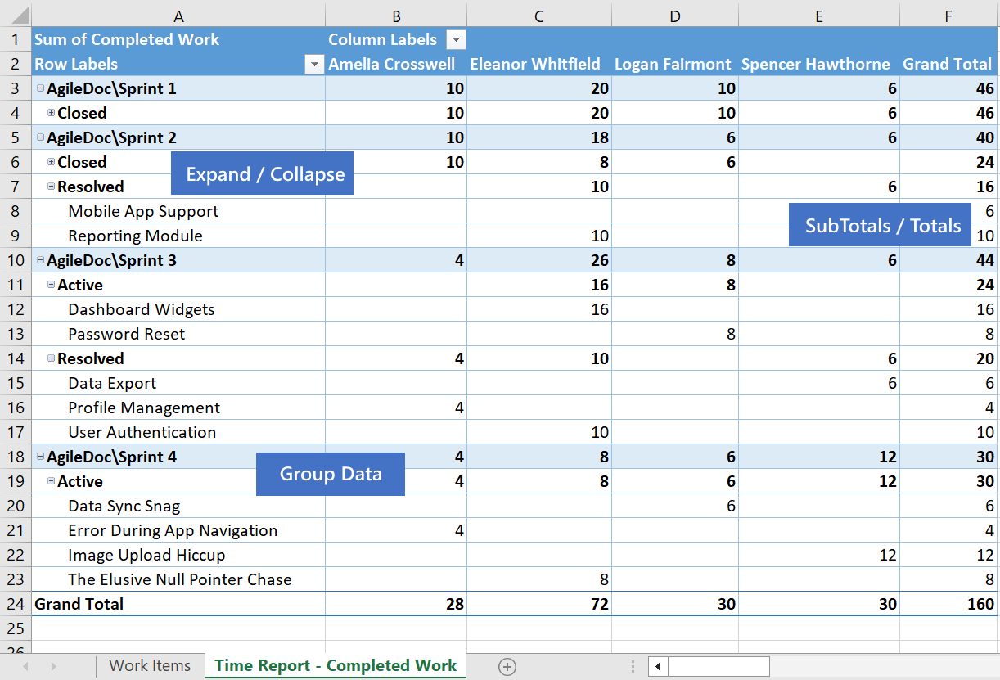Screen dimensions: 1000x680
Task: Collapse the Resolved group under Sprint 3
Action: 52,358
